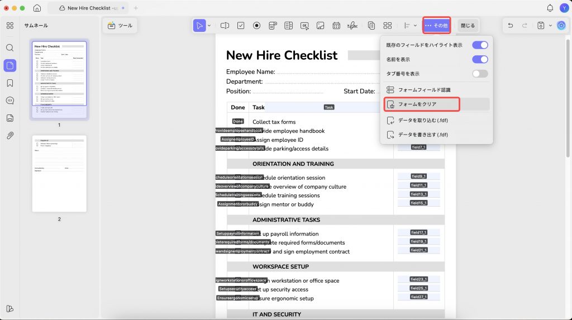The image size is (572, 320).
Task: Select データを取り込む (.fdf) menu item
Action: coord(437,120)
